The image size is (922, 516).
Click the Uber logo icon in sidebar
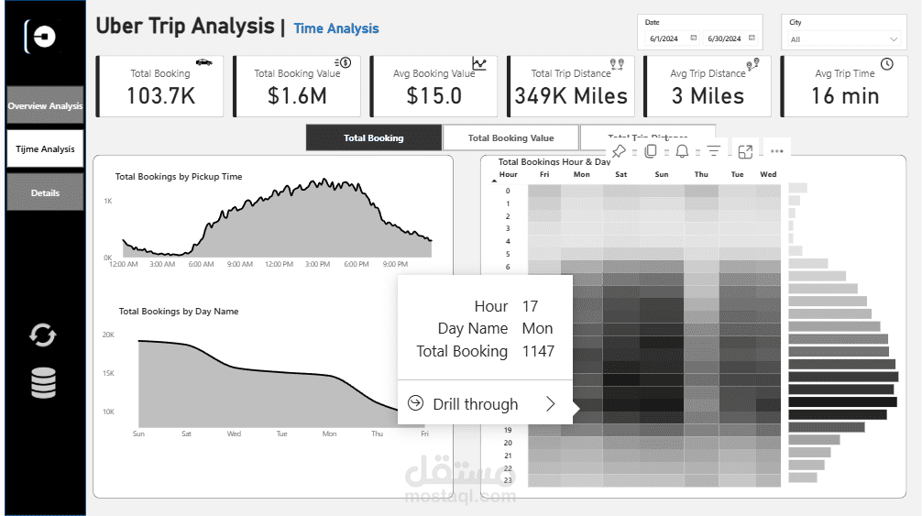coord(42,37)
